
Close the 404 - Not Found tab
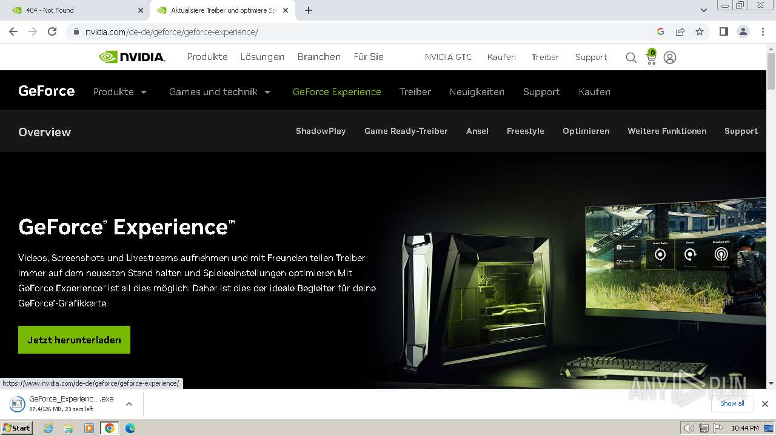tap(141, 10)
